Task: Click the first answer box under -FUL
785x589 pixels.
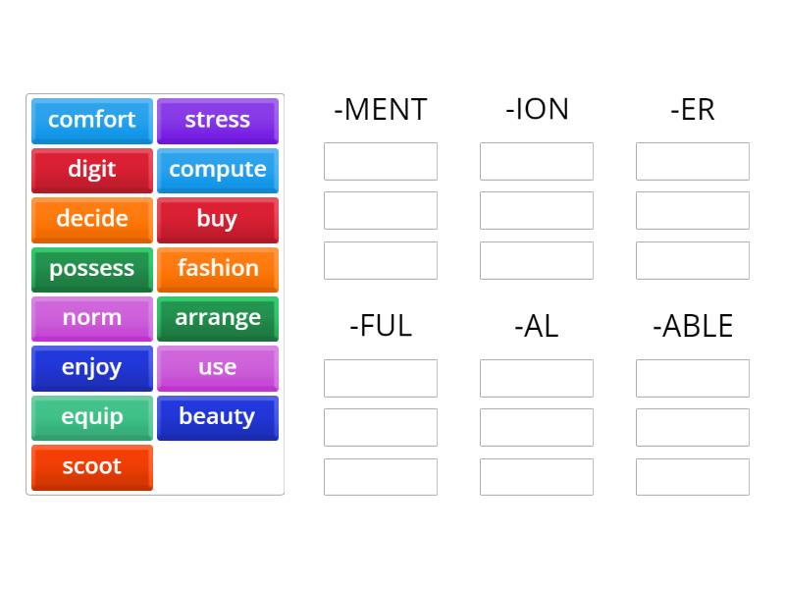Action: (380, 378)
